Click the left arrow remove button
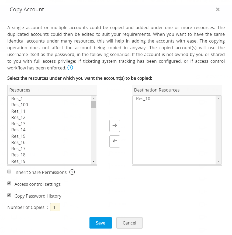Viewport: 232px width, 235px height. (x=115, y=141)
